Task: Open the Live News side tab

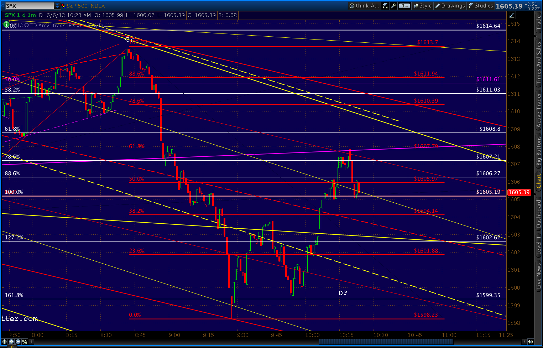Action: click(x=538, y=276)
